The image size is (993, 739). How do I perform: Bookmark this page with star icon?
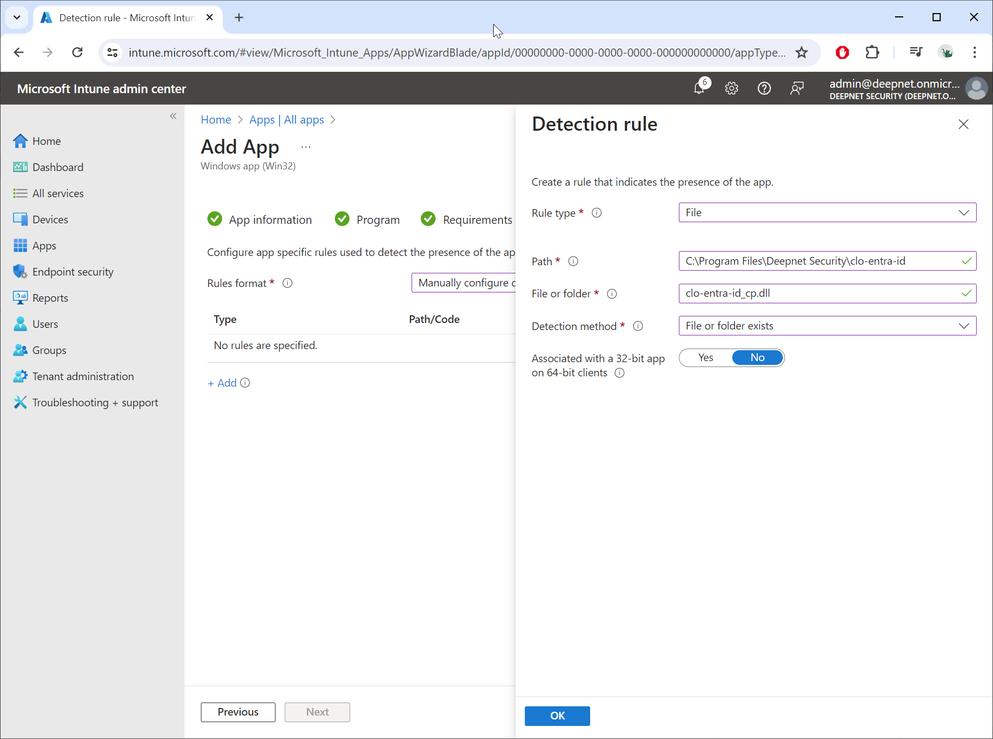coord(801,53)
